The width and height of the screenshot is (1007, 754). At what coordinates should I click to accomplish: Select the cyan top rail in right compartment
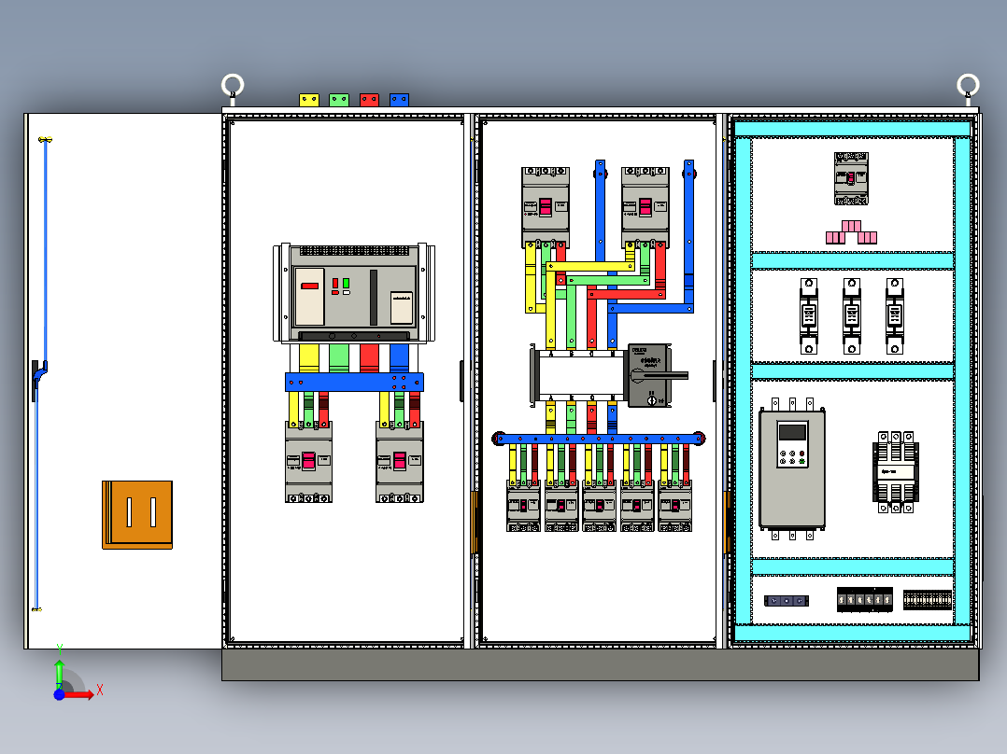(x=852, y=129)
